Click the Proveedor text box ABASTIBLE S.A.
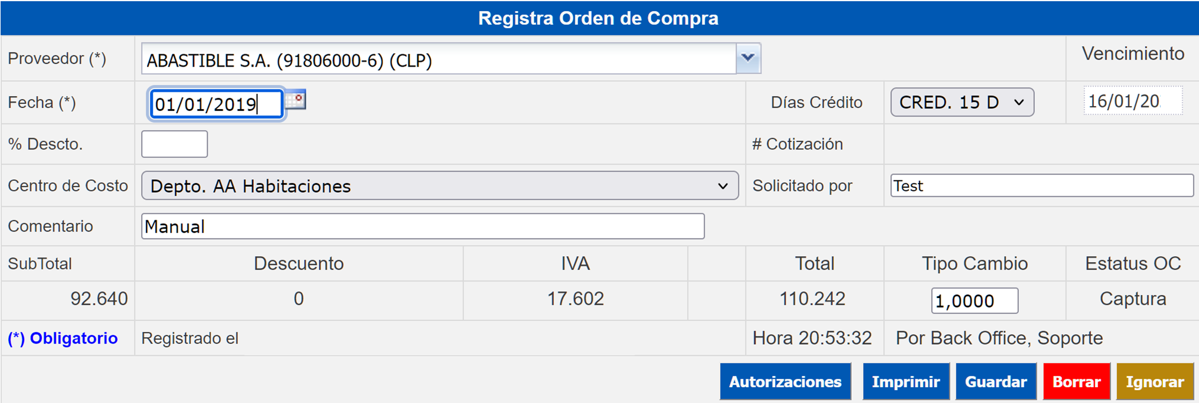This screenshot has height=403, width=1199. (x=438, y=60)
